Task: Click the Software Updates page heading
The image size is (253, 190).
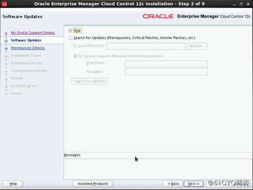Action: [22, 16]
